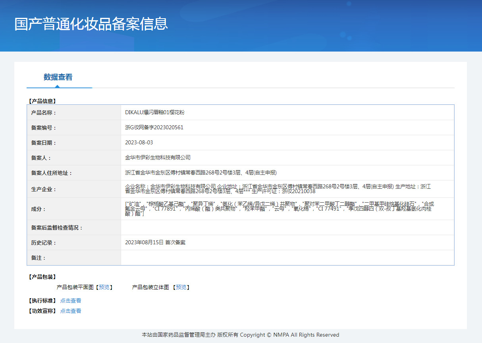Preview the 产品包装平面图 image
This screenshot has height=343, width=482.
point(104,287)
